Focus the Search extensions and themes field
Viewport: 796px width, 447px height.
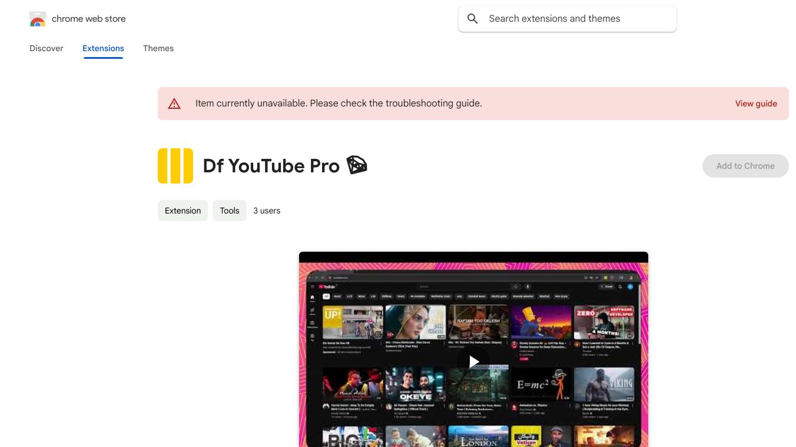click(x=568, y=19)
